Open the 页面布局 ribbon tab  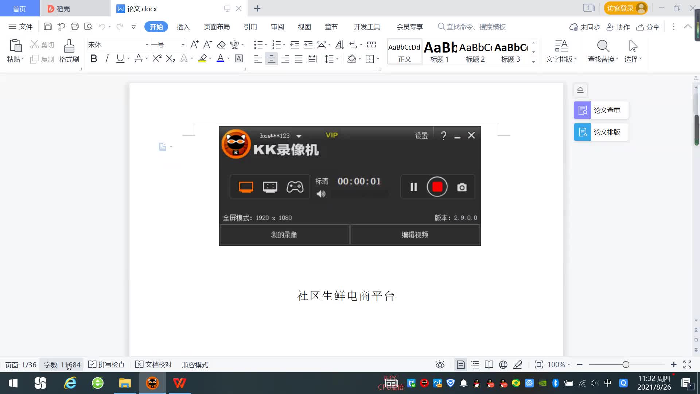click(x=217, y=27)
